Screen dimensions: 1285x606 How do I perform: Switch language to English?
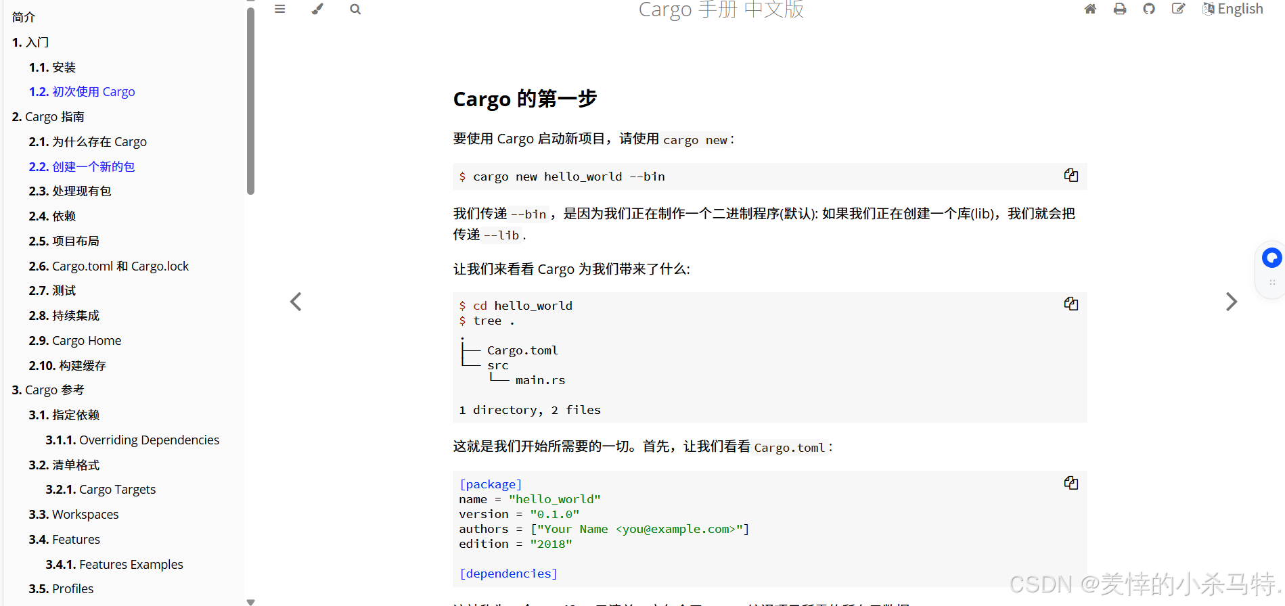click(1233, 9)
